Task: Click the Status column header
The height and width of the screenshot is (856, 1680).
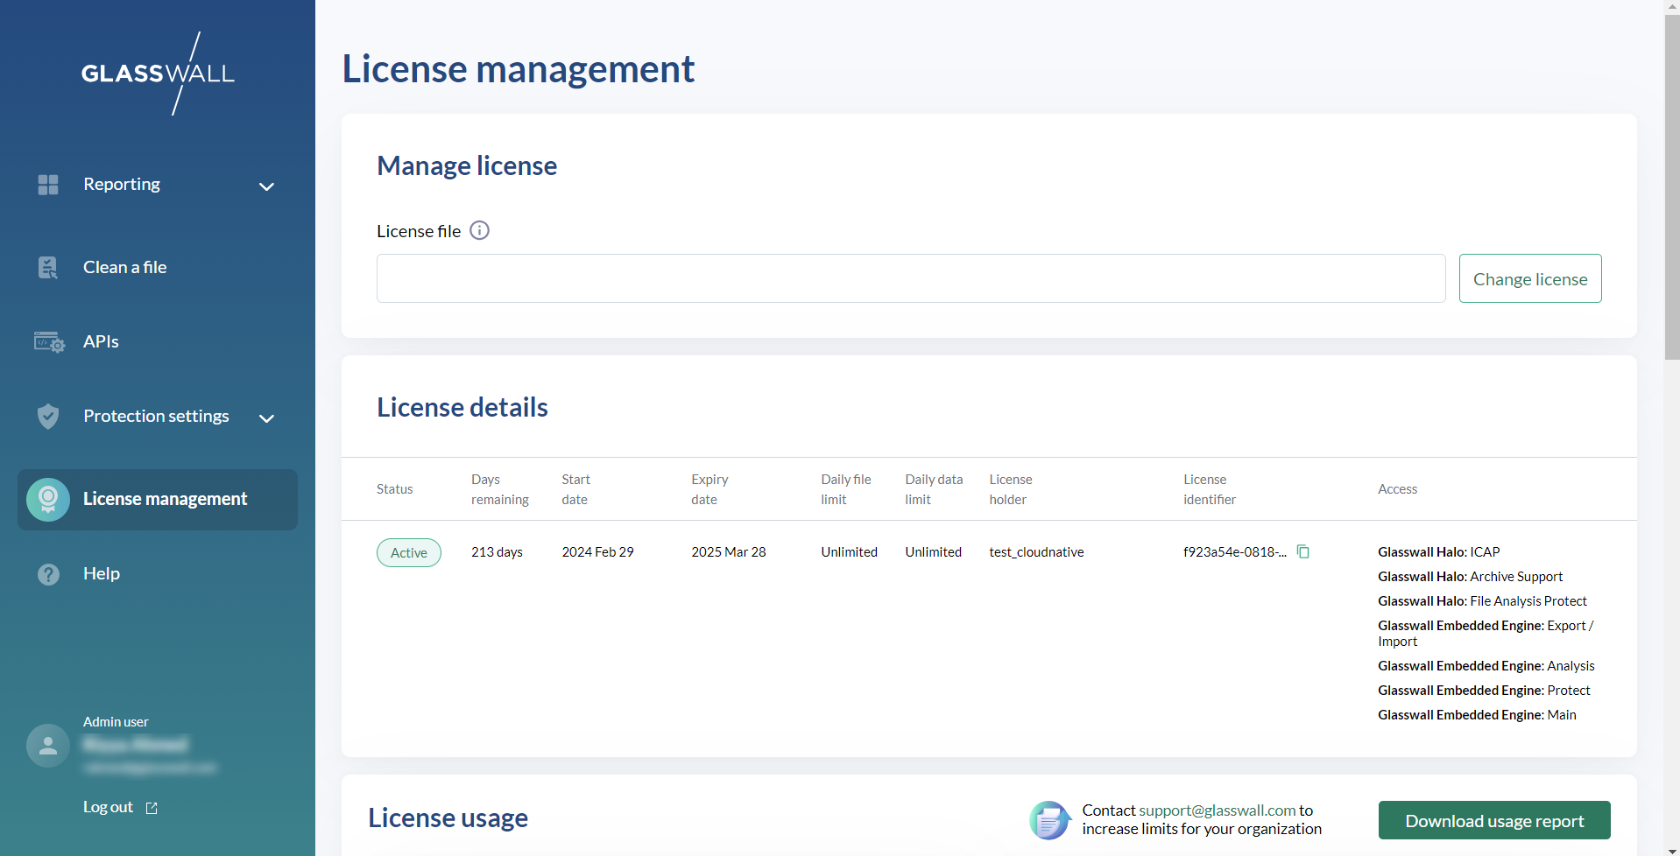Action: click(x=395, y=489)
